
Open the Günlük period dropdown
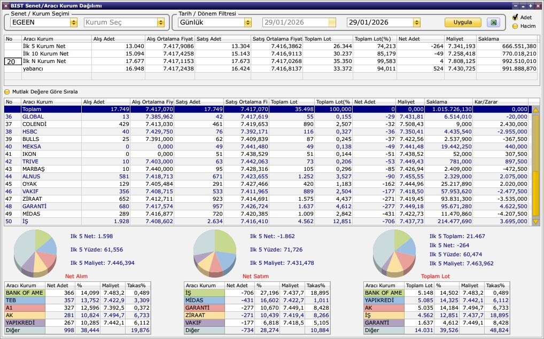tap(247, 22)
